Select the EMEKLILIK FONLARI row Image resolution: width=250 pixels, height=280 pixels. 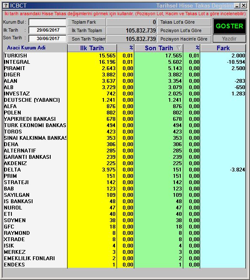pyautogui.click(x=125, y=258)
